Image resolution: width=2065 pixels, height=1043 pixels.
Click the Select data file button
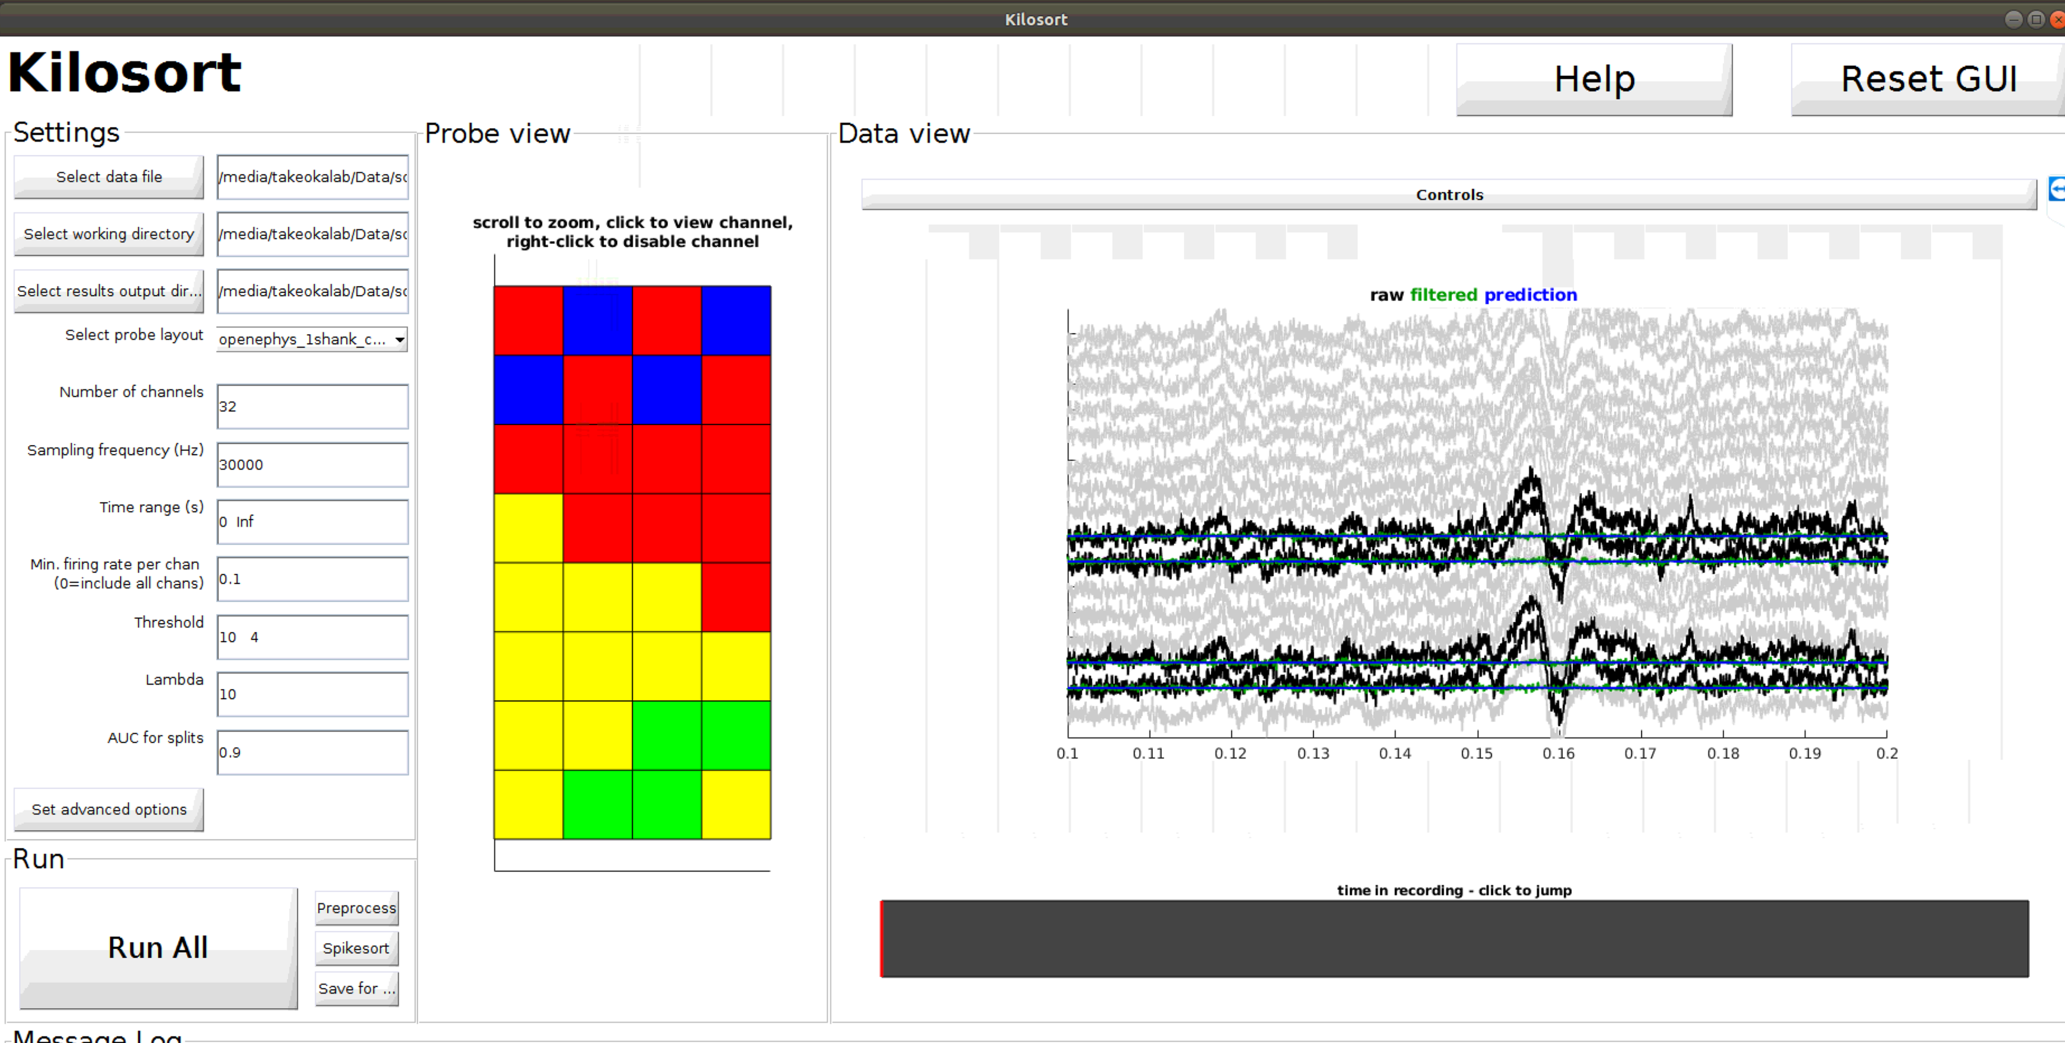(x=108, y=176)
